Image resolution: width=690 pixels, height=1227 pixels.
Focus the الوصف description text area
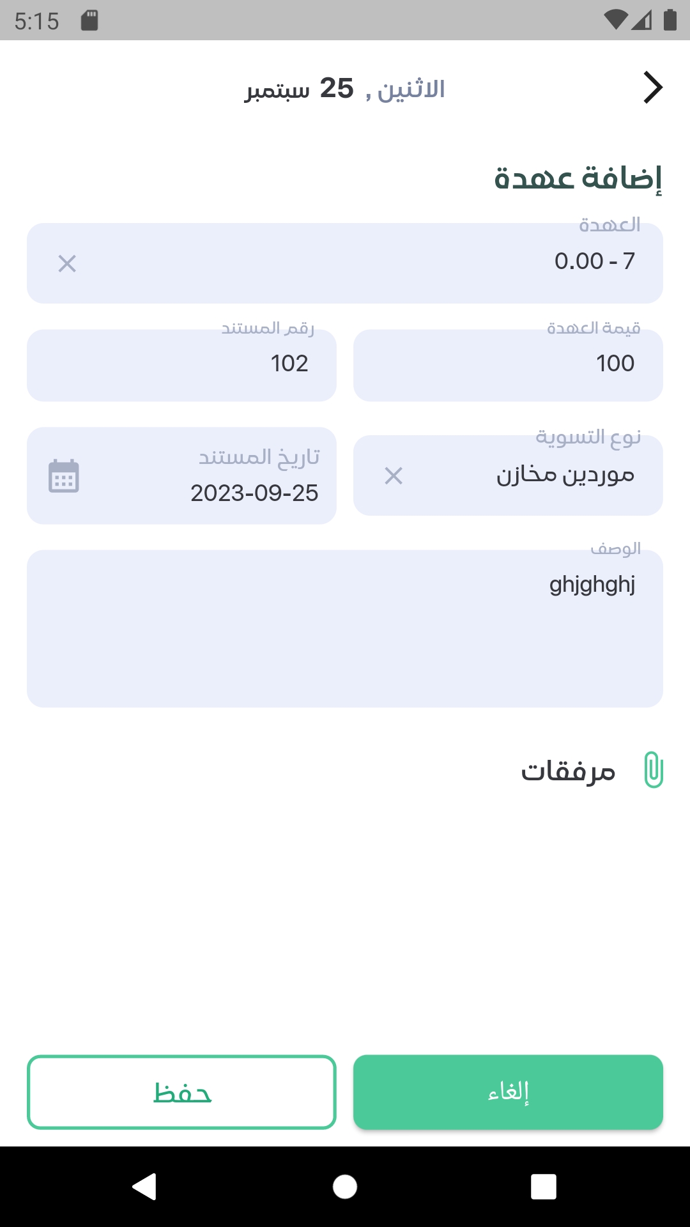pos(345,629)
